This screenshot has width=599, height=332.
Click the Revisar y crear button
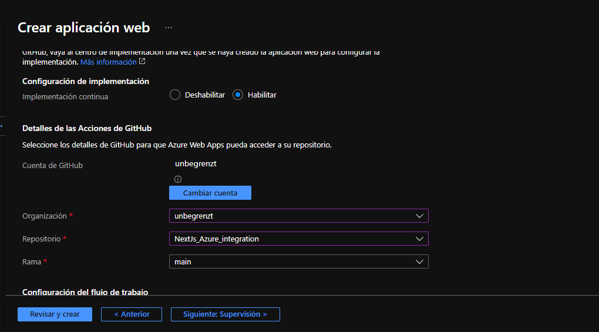click(x=55, y=314)
